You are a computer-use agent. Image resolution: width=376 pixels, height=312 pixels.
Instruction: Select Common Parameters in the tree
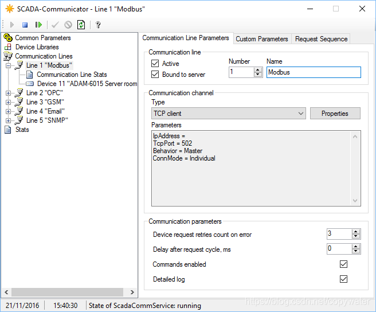(x=43, y=38)
